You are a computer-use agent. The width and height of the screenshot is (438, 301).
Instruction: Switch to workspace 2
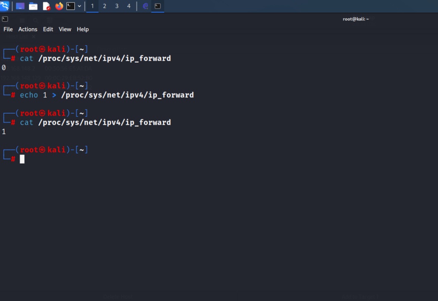(104, 6)
